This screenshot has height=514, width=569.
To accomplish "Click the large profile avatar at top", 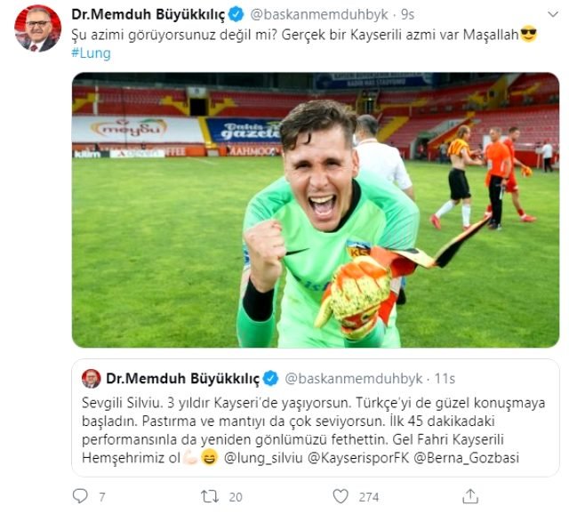I will pyautogui.click(x=37, y=28).
